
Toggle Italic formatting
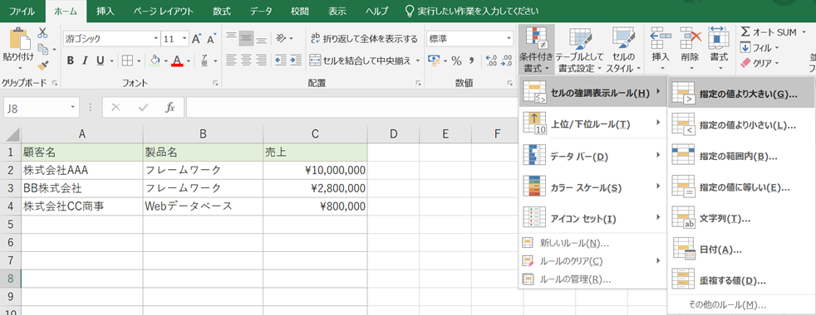coord(85,61)
